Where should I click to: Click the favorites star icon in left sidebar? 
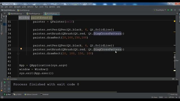point(1,90)
